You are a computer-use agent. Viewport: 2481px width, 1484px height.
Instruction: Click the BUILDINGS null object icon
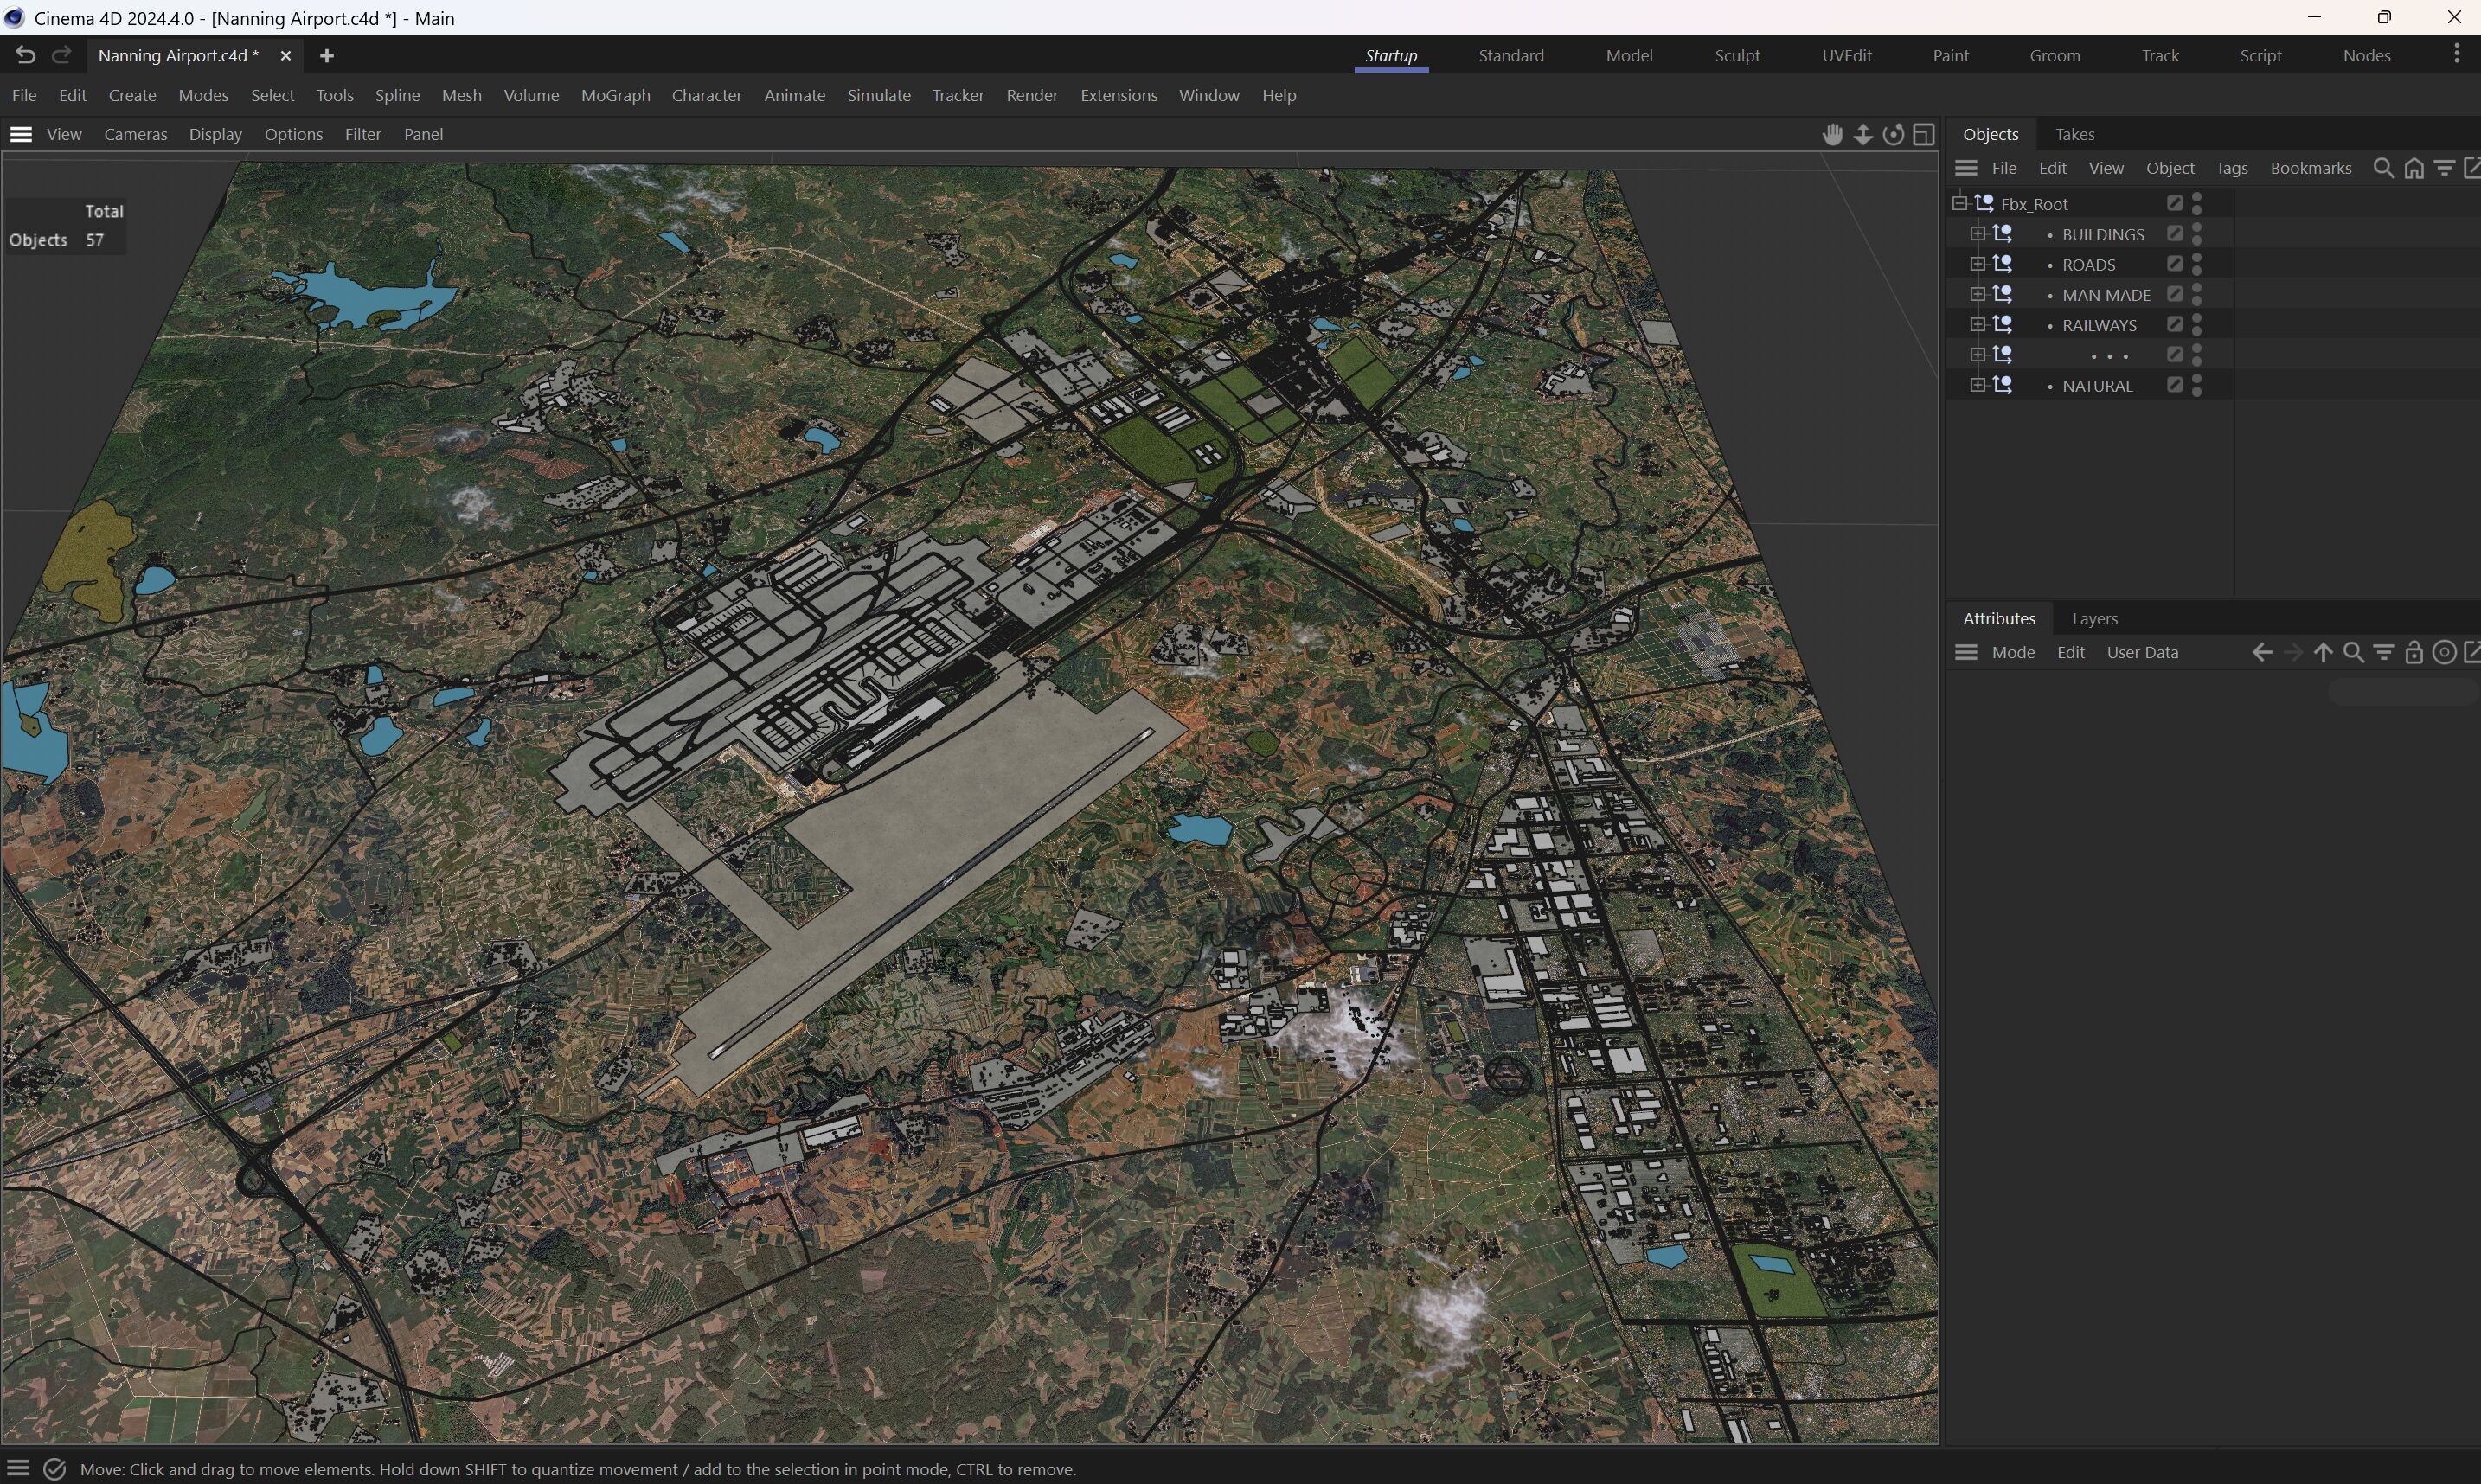click(x=2003, y=234)
